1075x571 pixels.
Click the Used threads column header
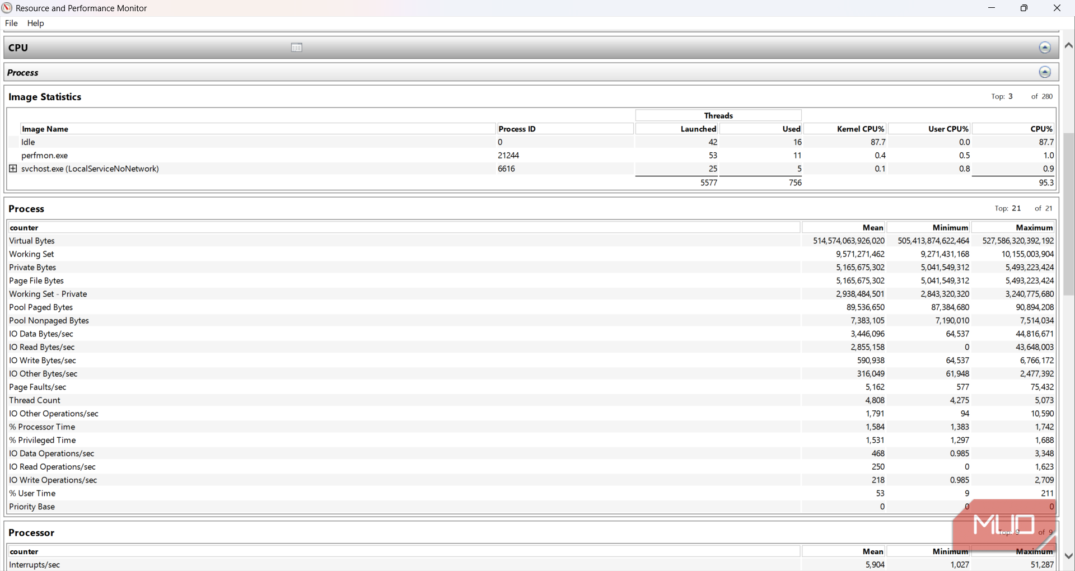coord(761,129)
